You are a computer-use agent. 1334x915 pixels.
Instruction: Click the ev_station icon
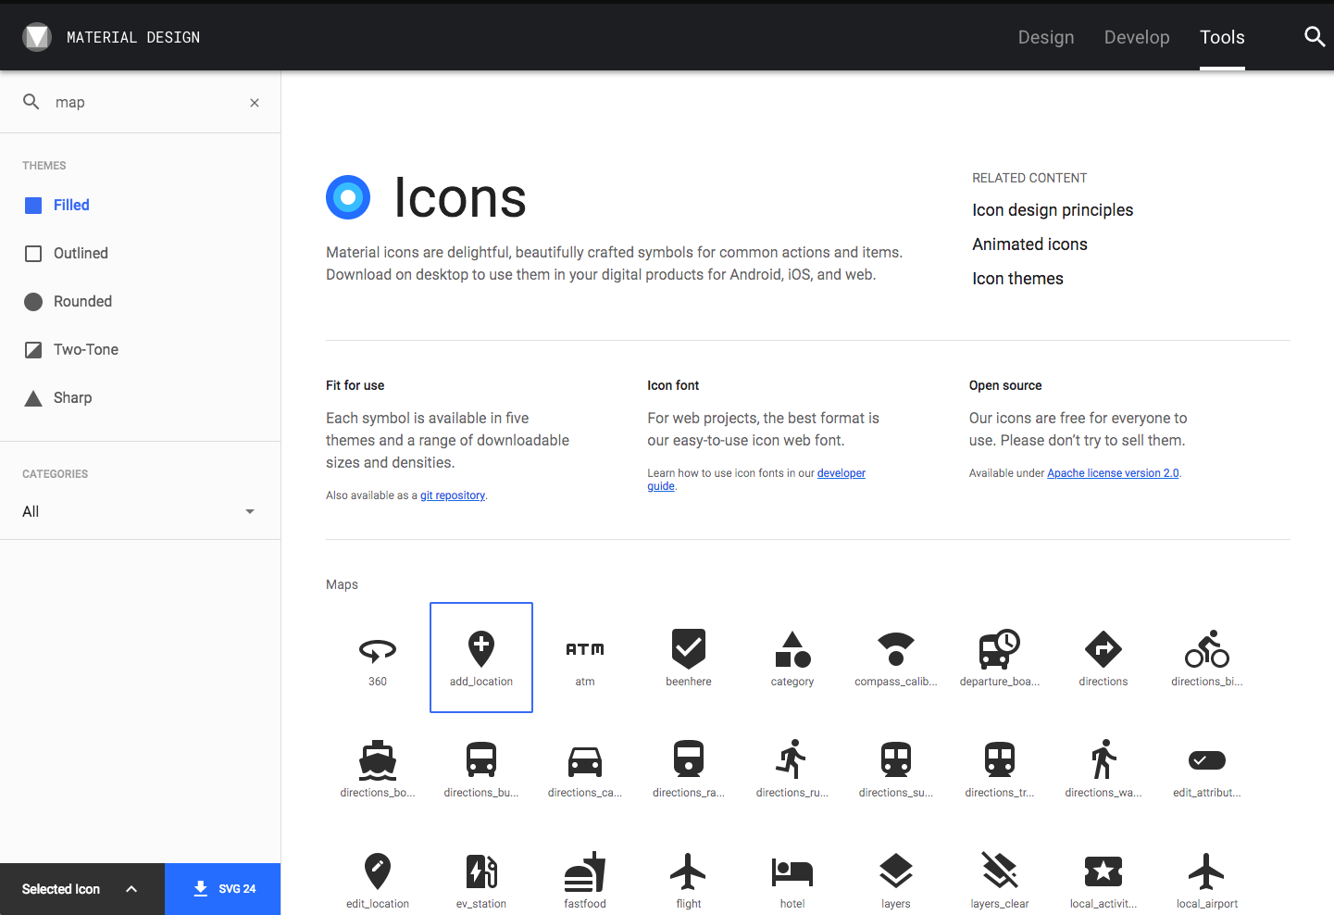480,879
